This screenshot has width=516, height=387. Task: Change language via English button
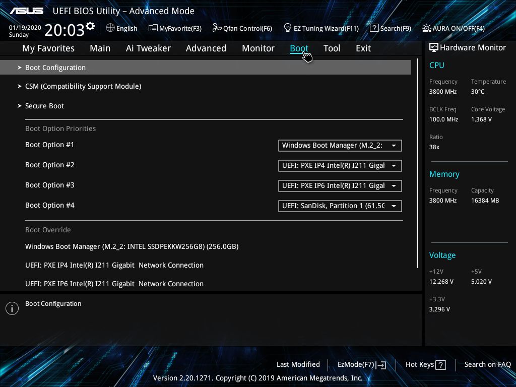122,28
